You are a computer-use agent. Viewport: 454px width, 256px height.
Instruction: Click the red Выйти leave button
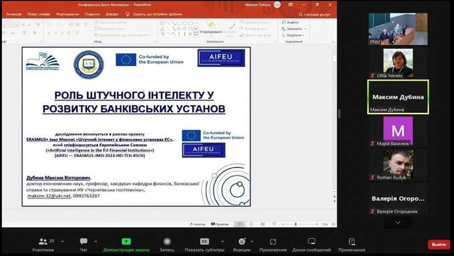(439, 245)
